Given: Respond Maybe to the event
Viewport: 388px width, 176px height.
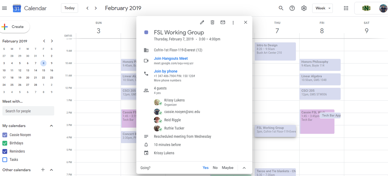Looking at the screenshot, I should click(x=227, y=168).
